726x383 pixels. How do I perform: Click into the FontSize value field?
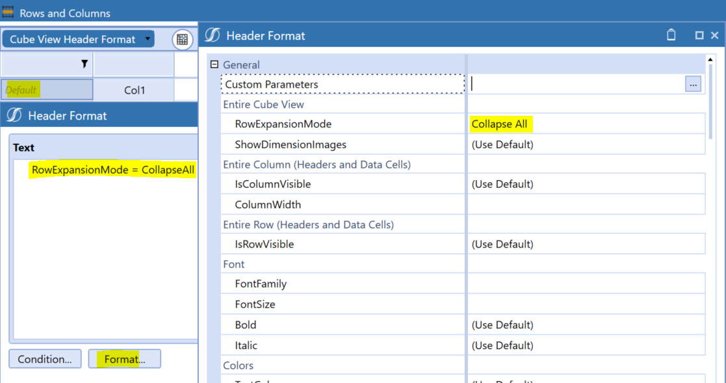(x=585, y=304)
